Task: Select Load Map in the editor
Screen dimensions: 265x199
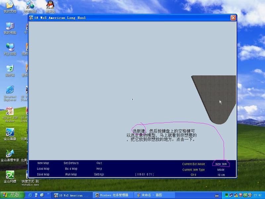Action: [x=43, y=169]
